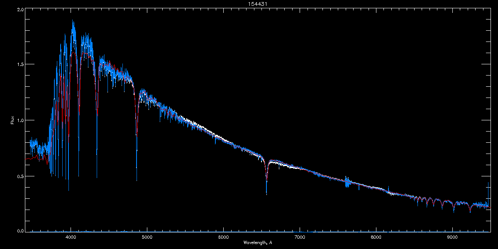Pick the absorption line bottom near 4860

[x=137, y=178]
